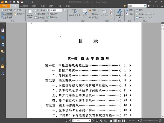This screenshot has width=164, height=123.
Task: Click the Note annotation (注释) icon
Action: (x=84, y=13)
